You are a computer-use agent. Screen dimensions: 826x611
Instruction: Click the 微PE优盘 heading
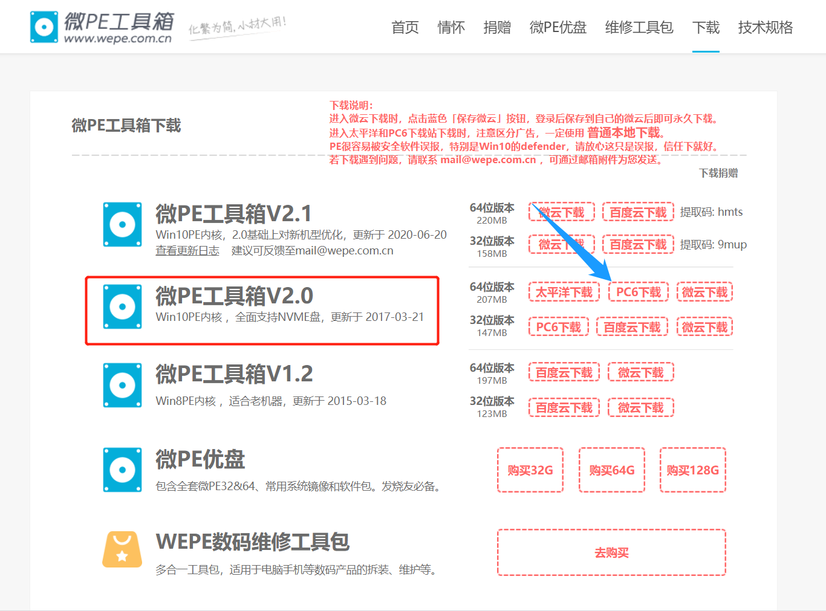tap(200, 459)
